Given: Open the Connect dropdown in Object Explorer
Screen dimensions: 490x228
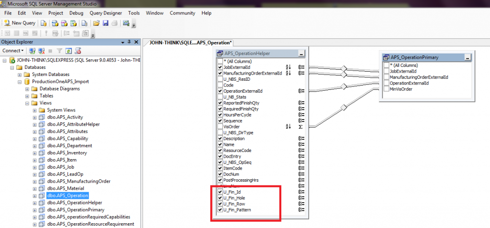Looking at the screenshot, I should coord(13,51).
